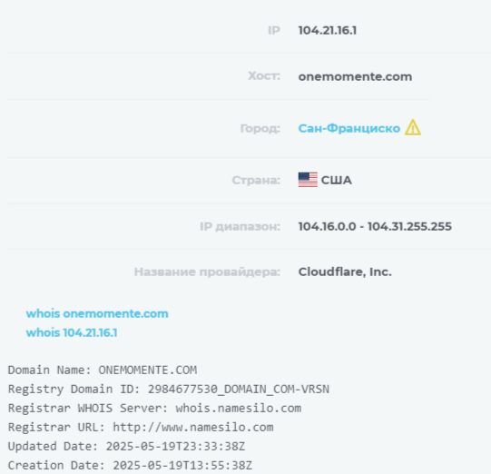The width and height of the screenshot is (491, 474).
Task: Click the USA flag icon
Action: (x=308, y=180)
